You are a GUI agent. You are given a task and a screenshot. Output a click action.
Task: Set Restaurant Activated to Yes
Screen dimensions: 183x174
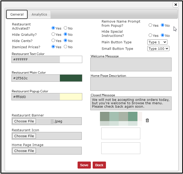point(53,28)
